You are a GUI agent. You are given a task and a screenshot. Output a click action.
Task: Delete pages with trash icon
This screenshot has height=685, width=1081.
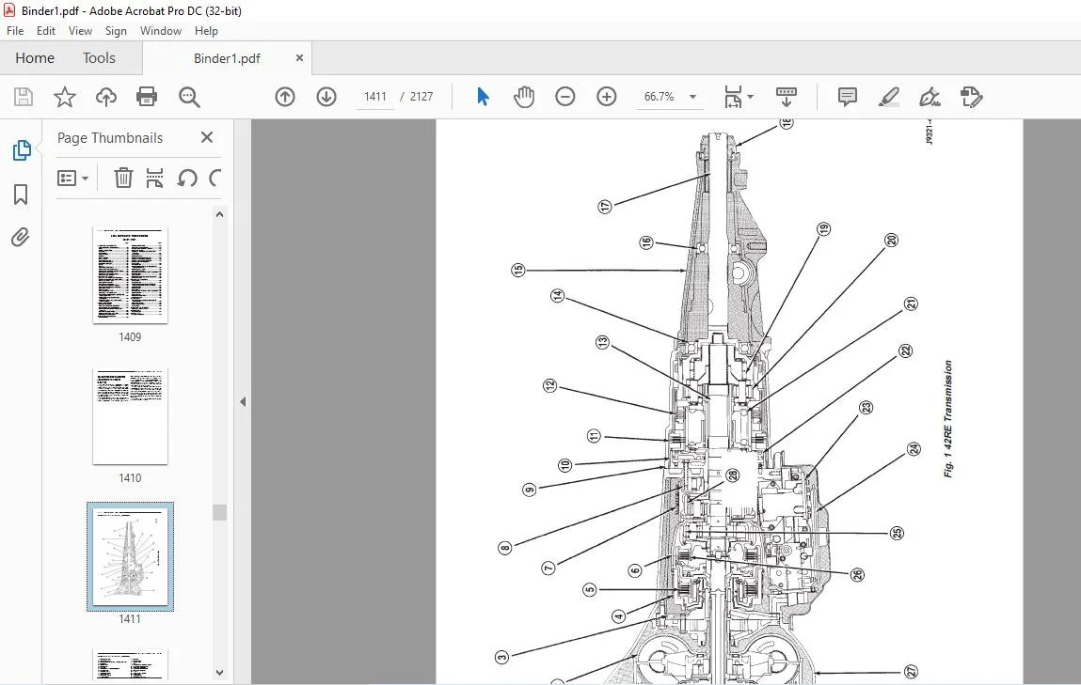(123, 179)
